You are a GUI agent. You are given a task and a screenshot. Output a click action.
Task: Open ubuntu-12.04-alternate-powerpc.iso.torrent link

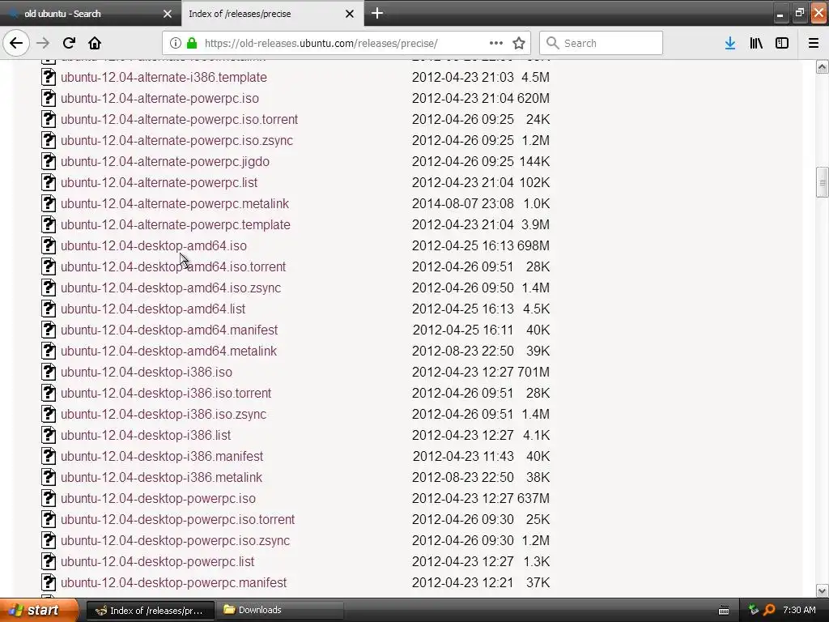(179, 120)
